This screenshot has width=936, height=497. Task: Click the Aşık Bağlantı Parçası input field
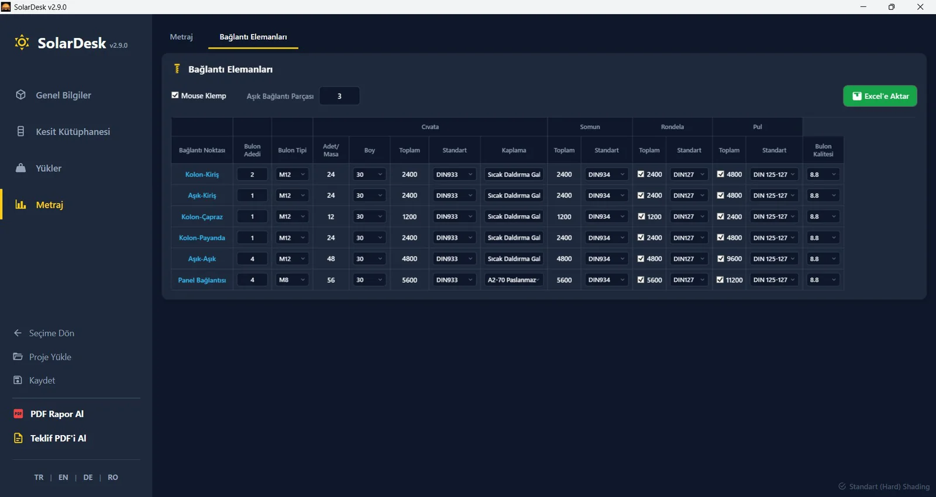[x=339, y=96]
